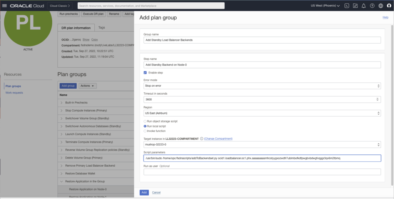Screen dimensions: 394x199
Task: Toggle the Enable step checkbox
Action: [145, 72]
